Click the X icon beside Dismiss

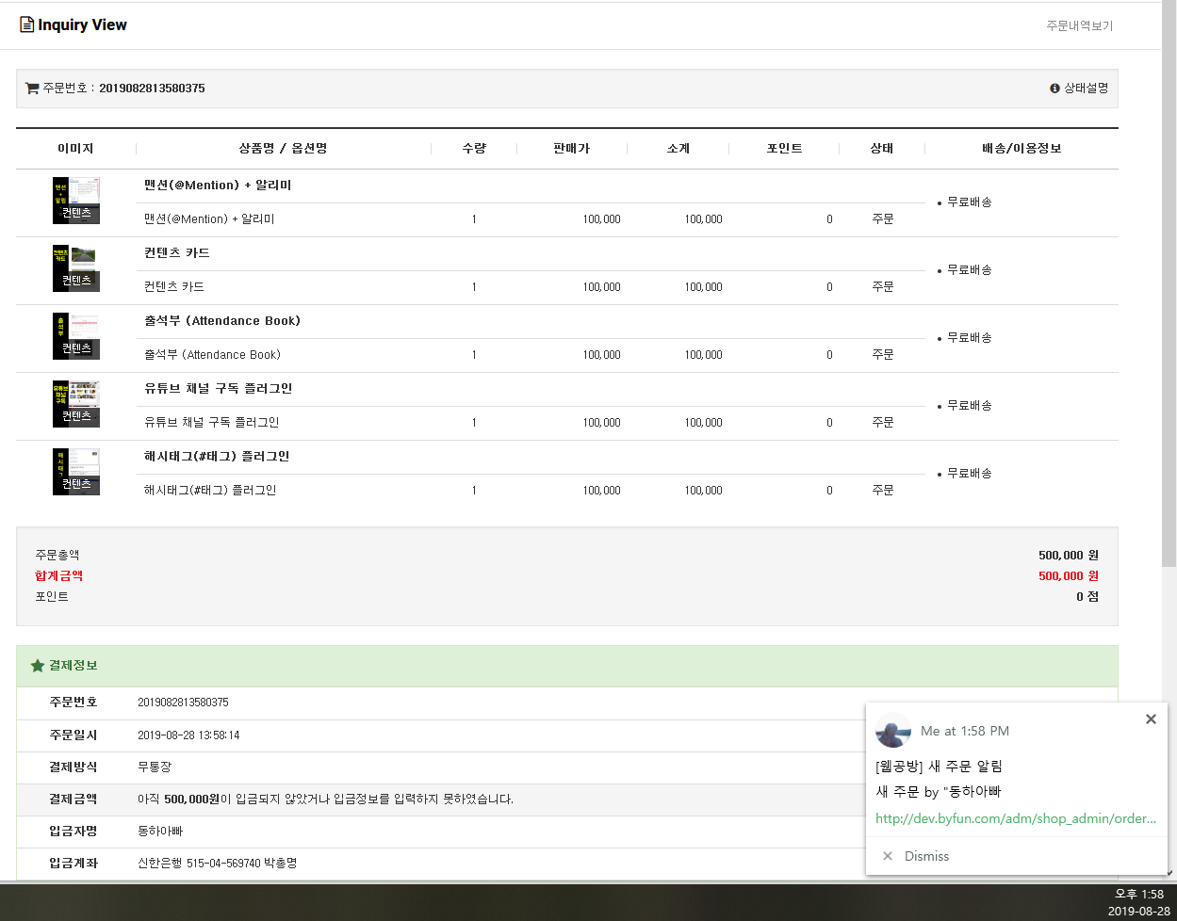(x=887, y=856)
